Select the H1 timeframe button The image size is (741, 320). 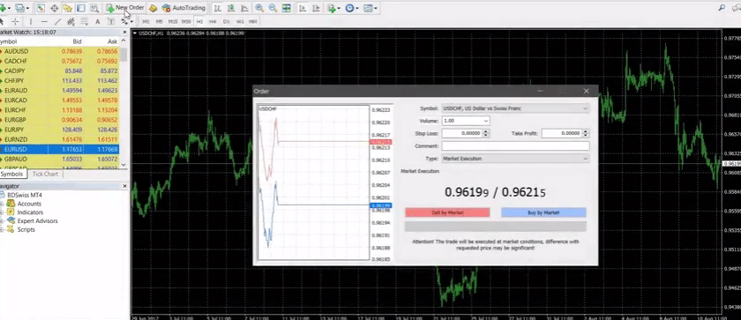point(199,21)
